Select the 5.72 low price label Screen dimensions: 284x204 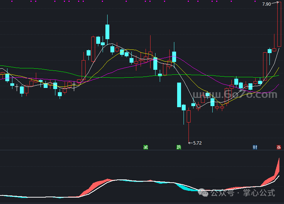pos(197,143)
